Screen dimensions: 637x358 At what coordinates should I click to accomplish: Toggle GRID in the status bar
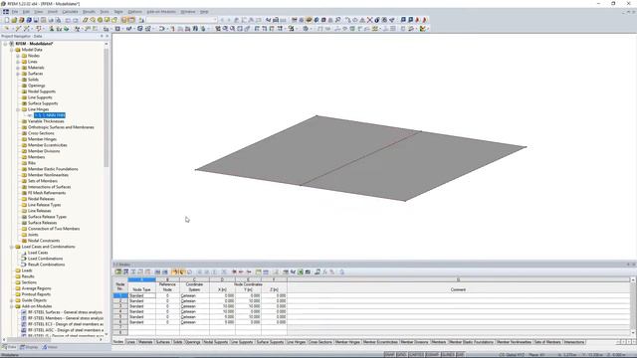tap(401, 355)
